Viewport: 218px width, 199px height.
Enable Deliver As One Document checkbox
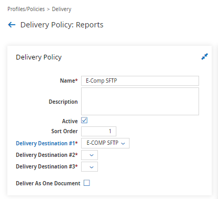pyautogui.click(x=86, y=183)
